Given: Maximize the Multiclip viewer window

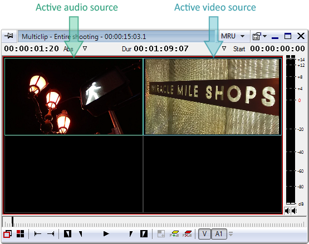Looking at the screenshot, I should (x=288, y=36).
